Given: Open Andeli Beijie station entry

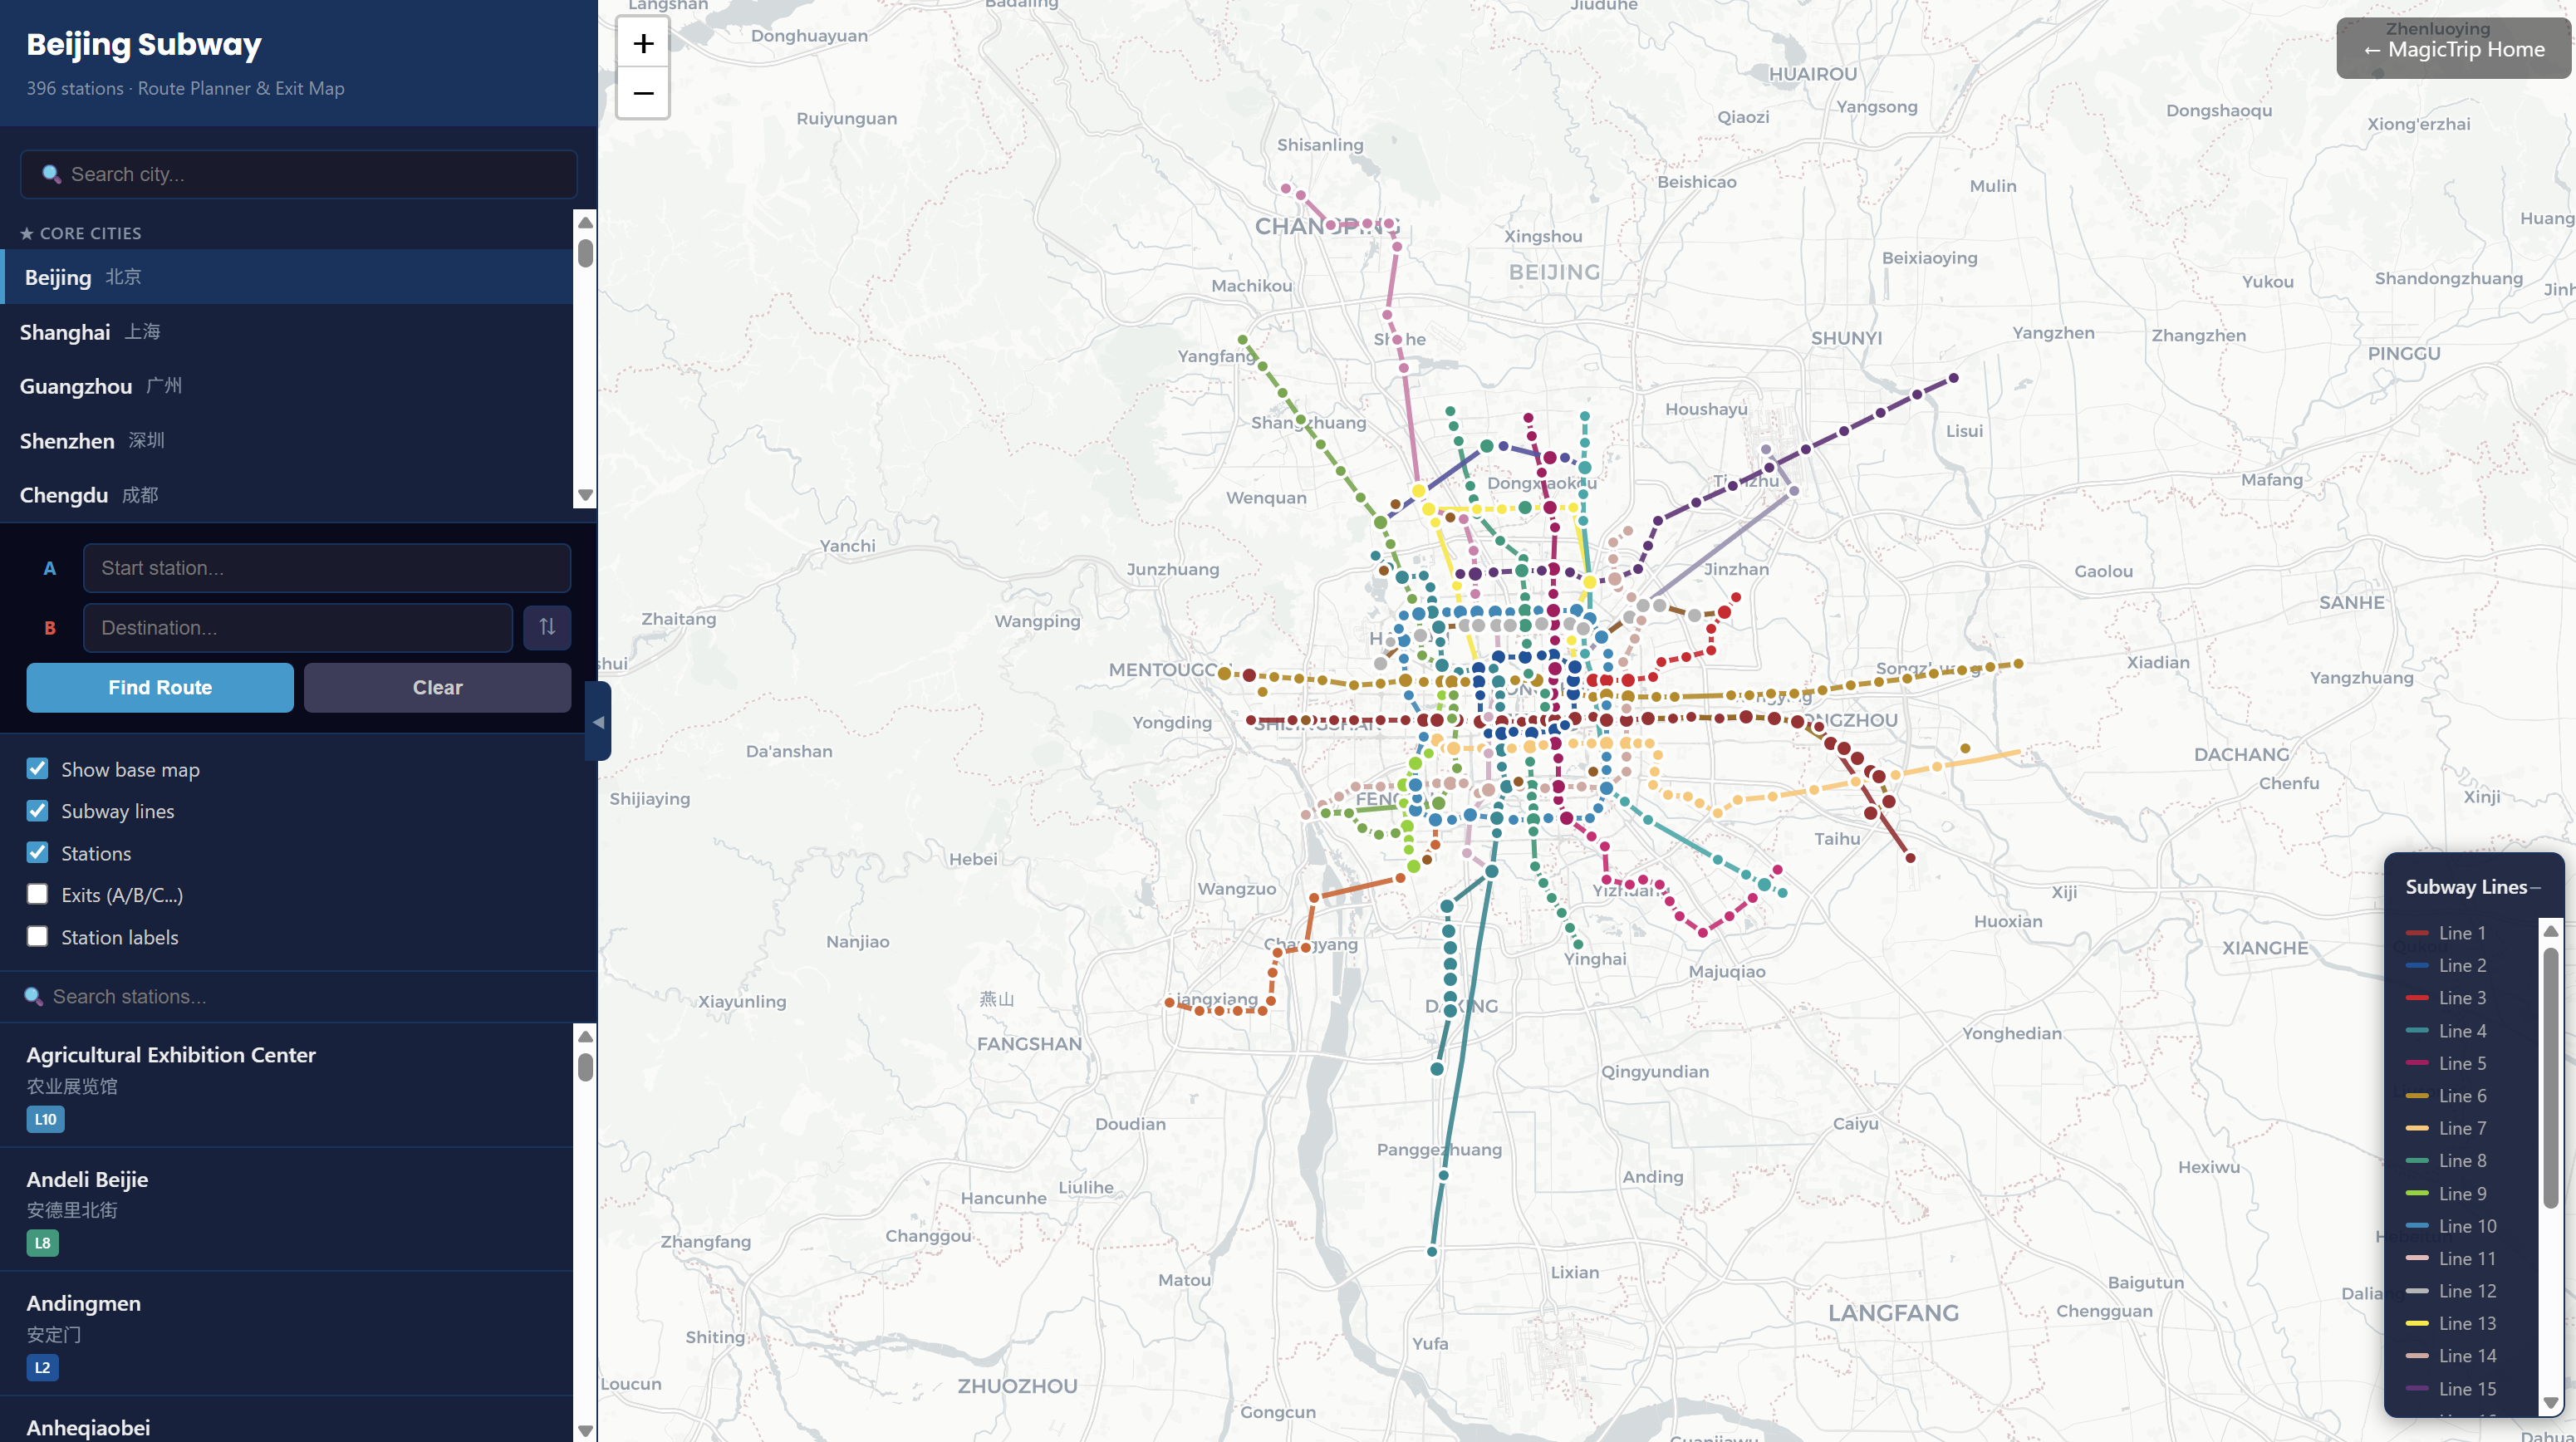Looking at the screenshot, I should pyautogui.click(x=286, y=1209).
